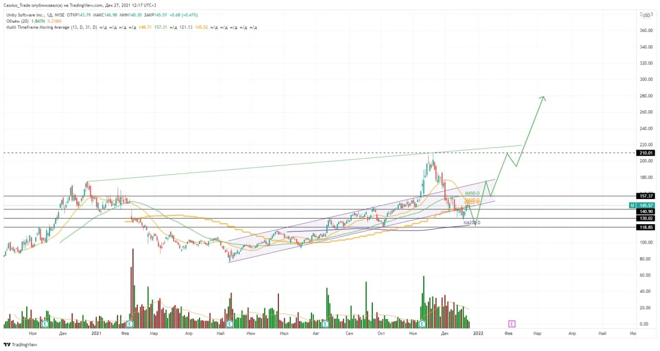The image size is (660, 351).
Task: Click the 210.01 dashed price level label
Action: 646,153
